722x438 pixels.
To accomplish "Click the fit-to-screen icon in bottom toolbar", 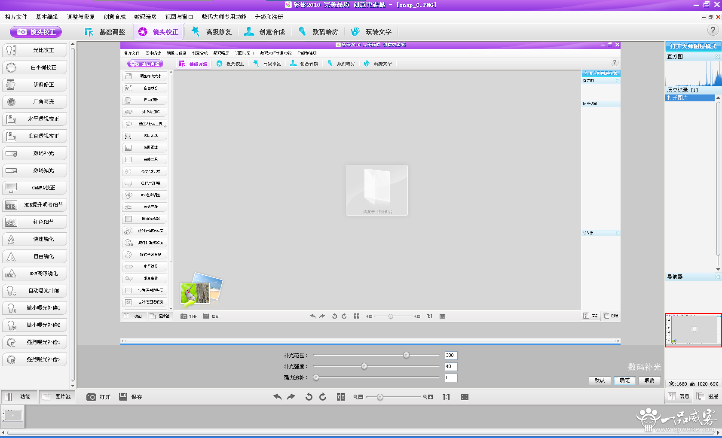I will (x=465, y=397).
